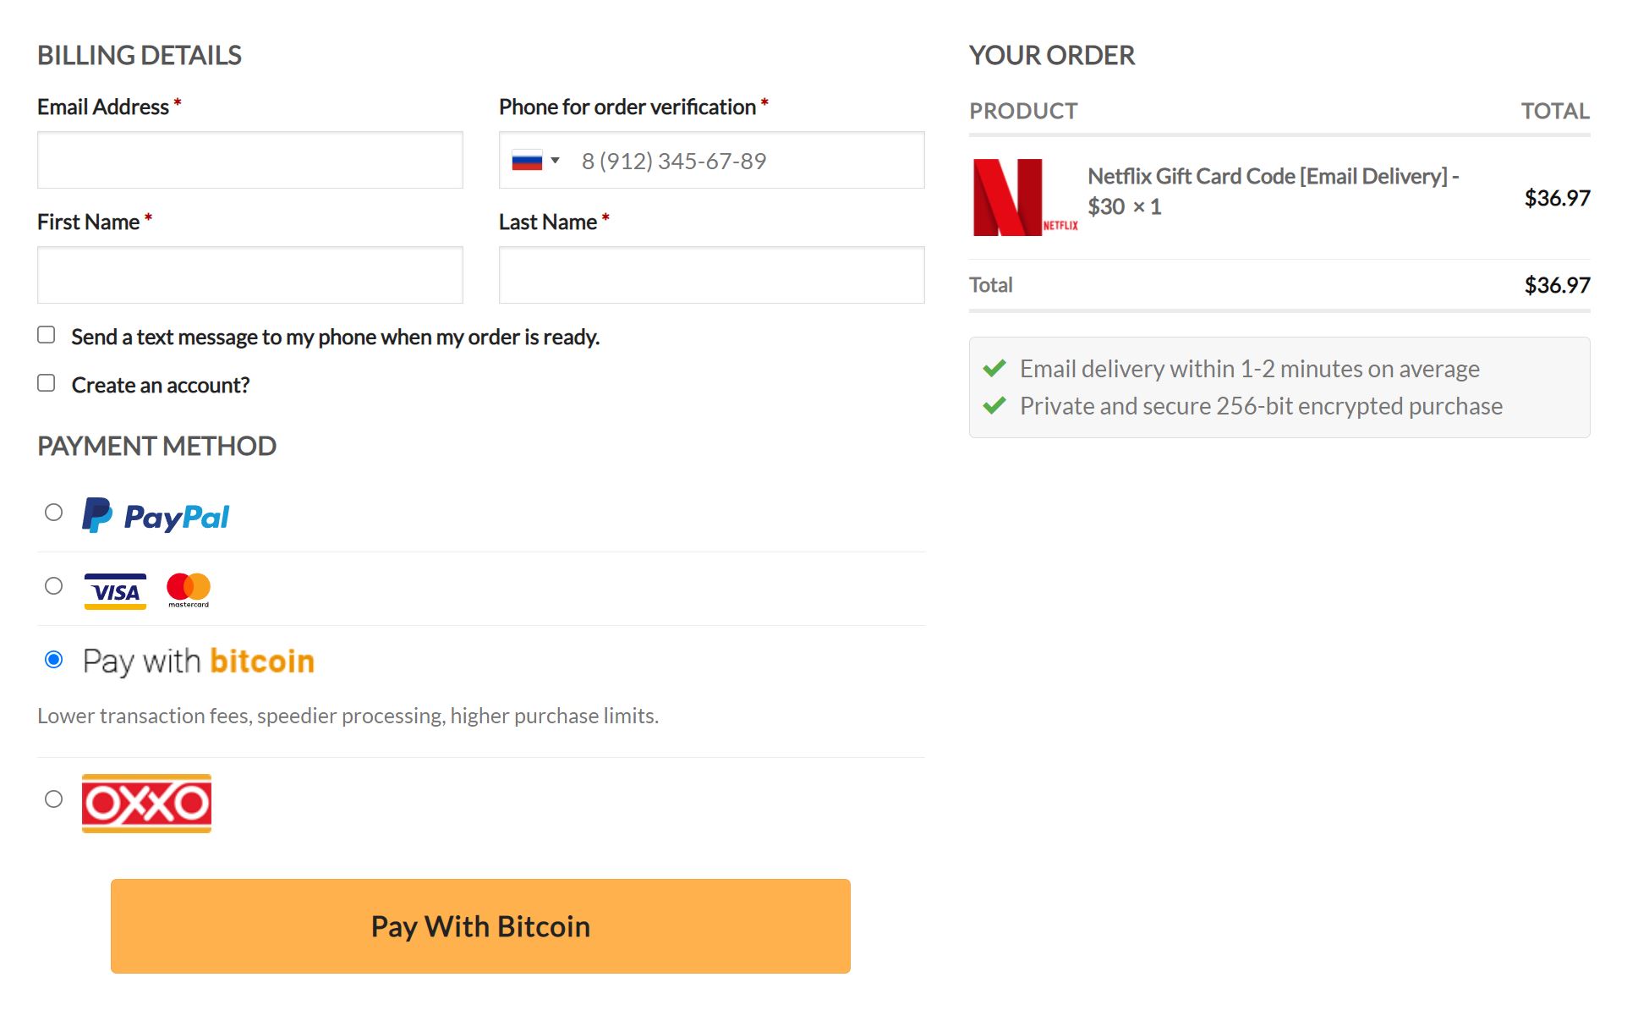1649x1010 pixels.
Task: Select the PayPal radio button
Action: pyautogui.click(x=53, y=513)
